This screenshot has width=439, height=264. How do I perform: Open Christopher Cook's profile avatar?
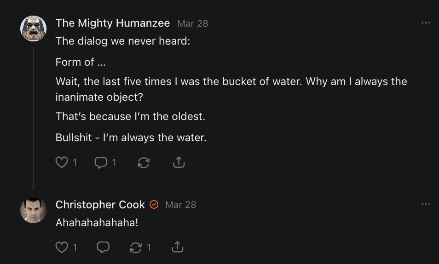pyautogui.click(x=33, y=210)
